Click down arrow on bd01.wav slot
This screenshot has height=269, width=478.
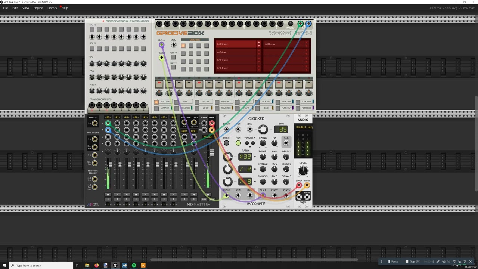[258, 46]
